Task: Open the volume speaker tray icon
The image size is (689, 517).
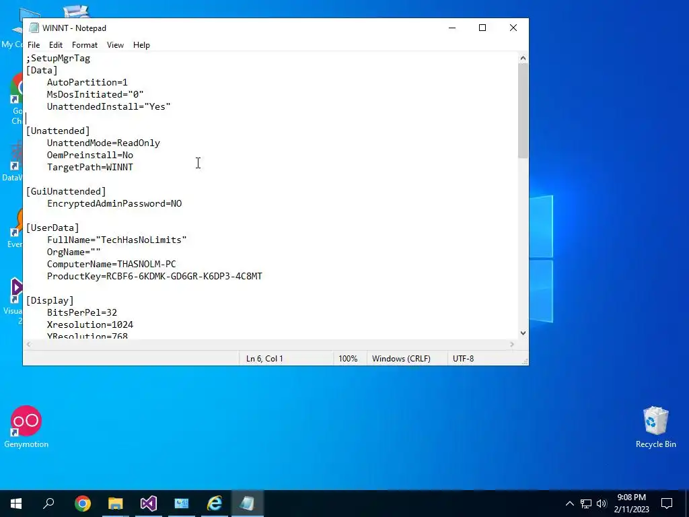Action: (x=602, y=504)
